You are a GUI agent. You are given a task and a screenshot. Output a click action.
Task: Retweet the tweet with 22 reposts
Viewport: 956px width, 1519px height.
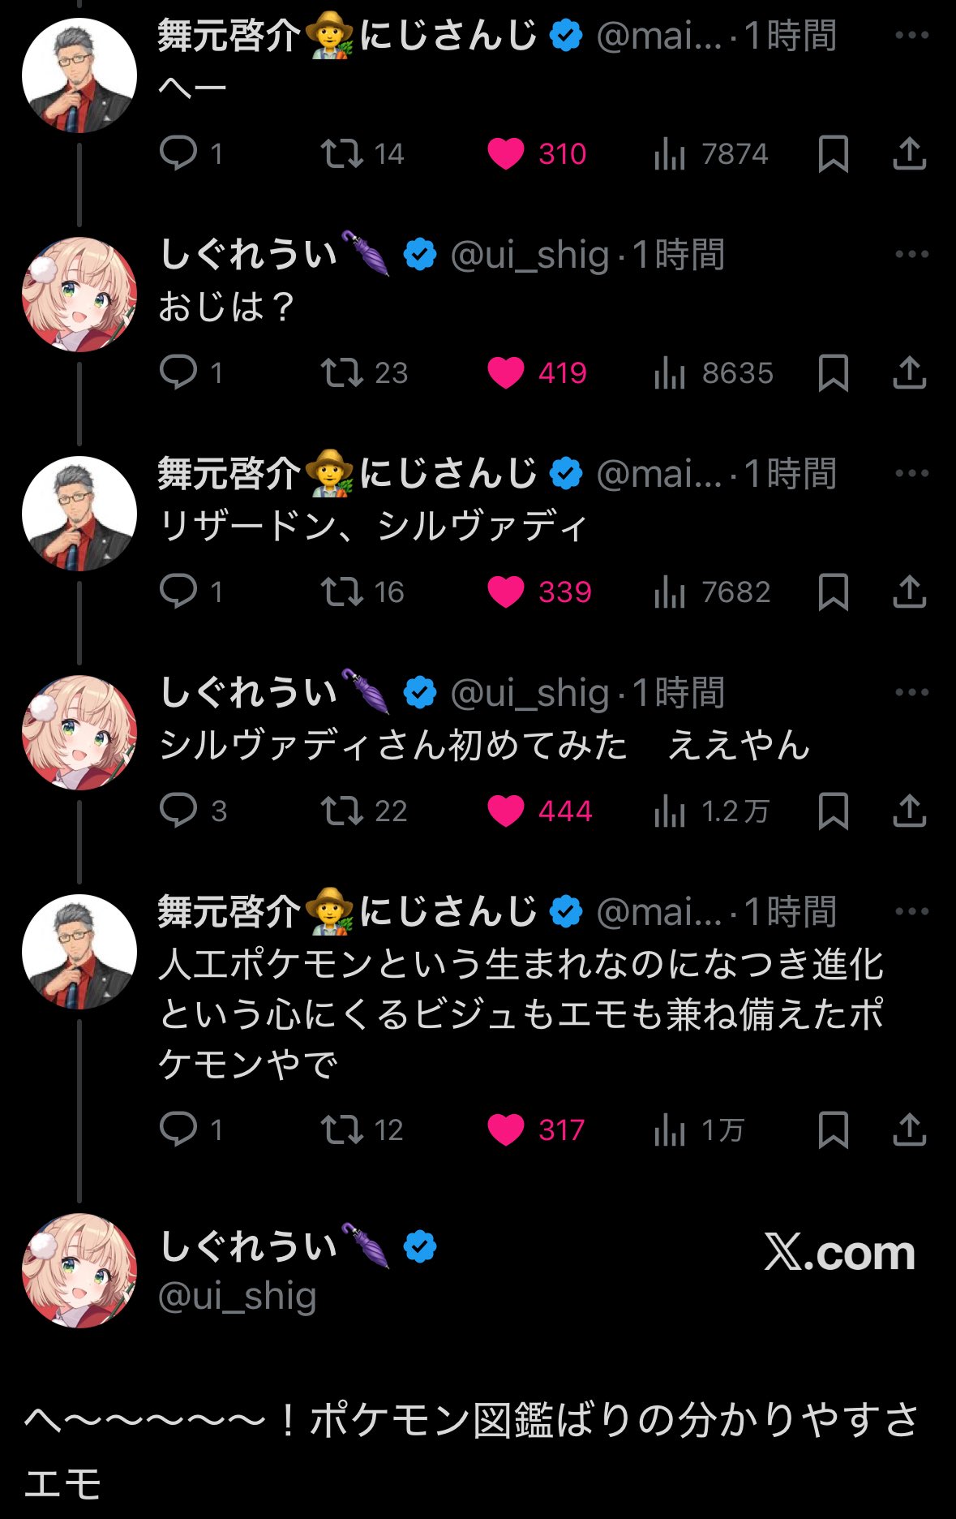(341, 811)
